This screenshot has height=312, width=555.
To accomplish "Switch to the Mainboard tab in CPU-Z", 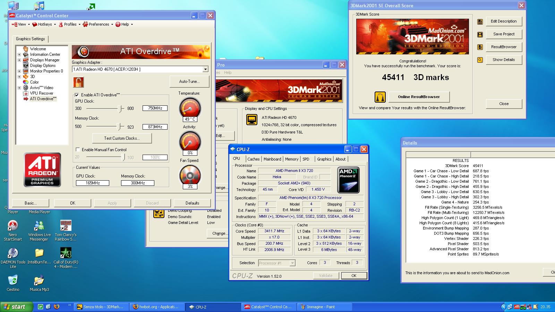I will coord(272,159).
